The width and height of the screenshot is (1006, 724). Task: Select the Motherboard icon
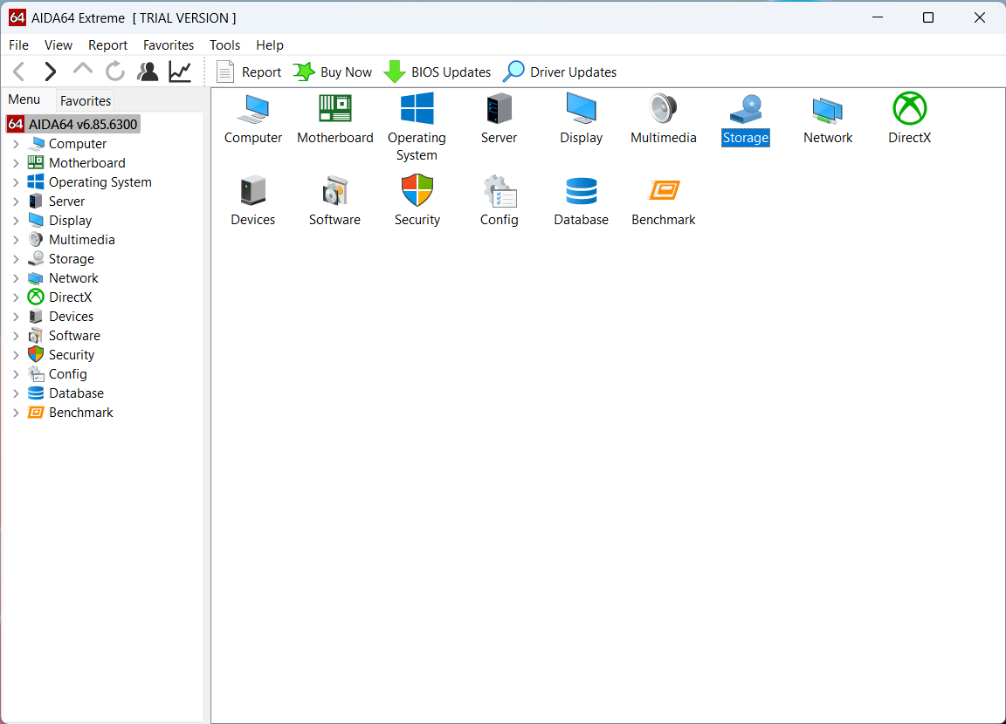[334, 120]
